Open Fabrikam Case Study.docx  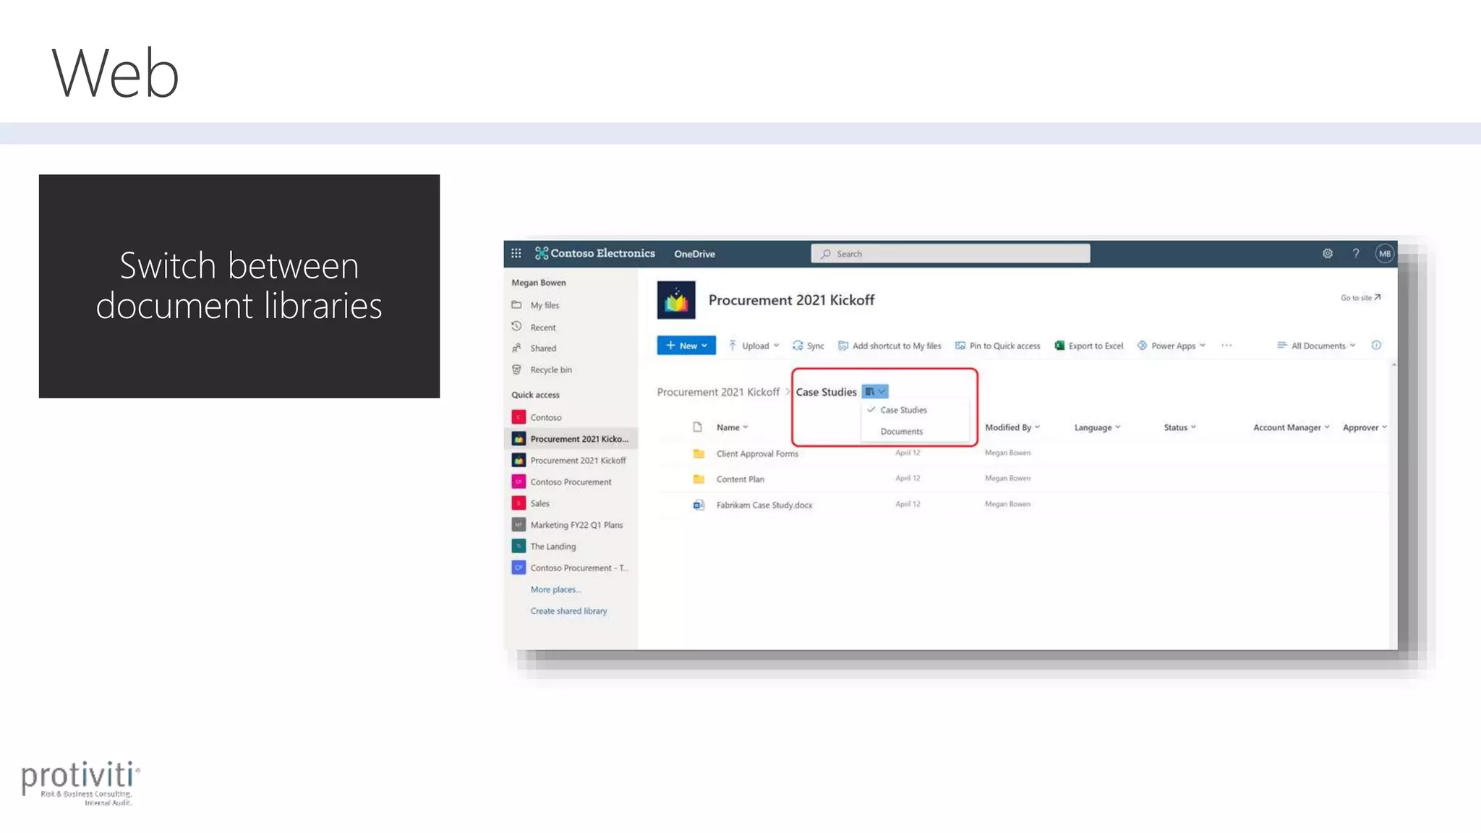click(764, 505)
